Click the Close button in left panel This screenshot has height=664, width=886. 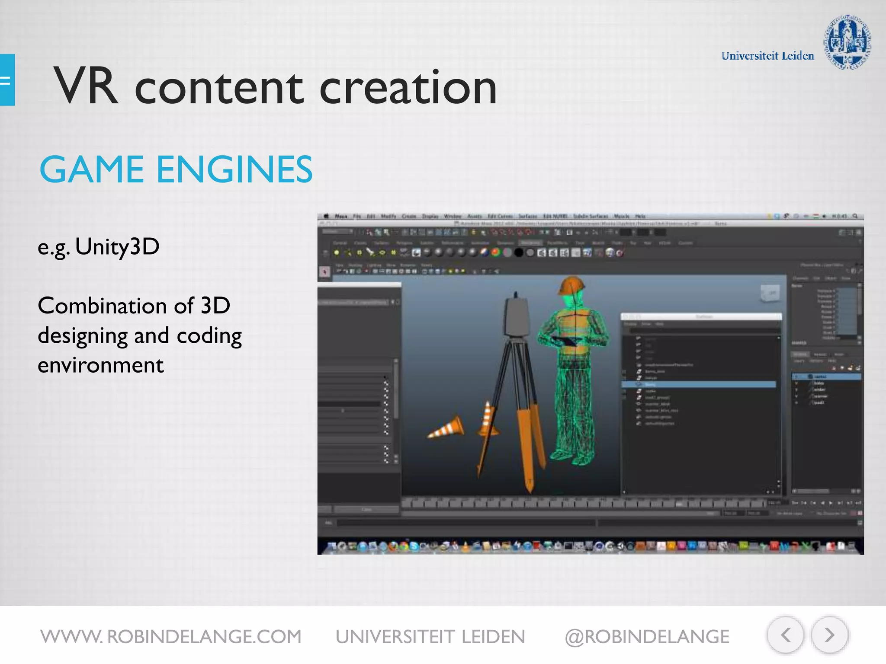pos(366,510)
